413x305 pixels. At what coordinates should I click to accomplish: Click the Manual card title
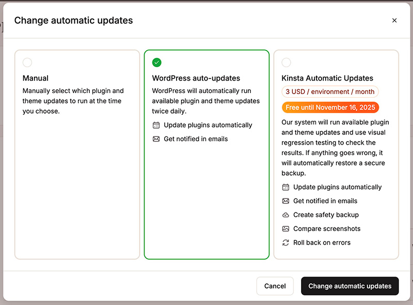36,78
